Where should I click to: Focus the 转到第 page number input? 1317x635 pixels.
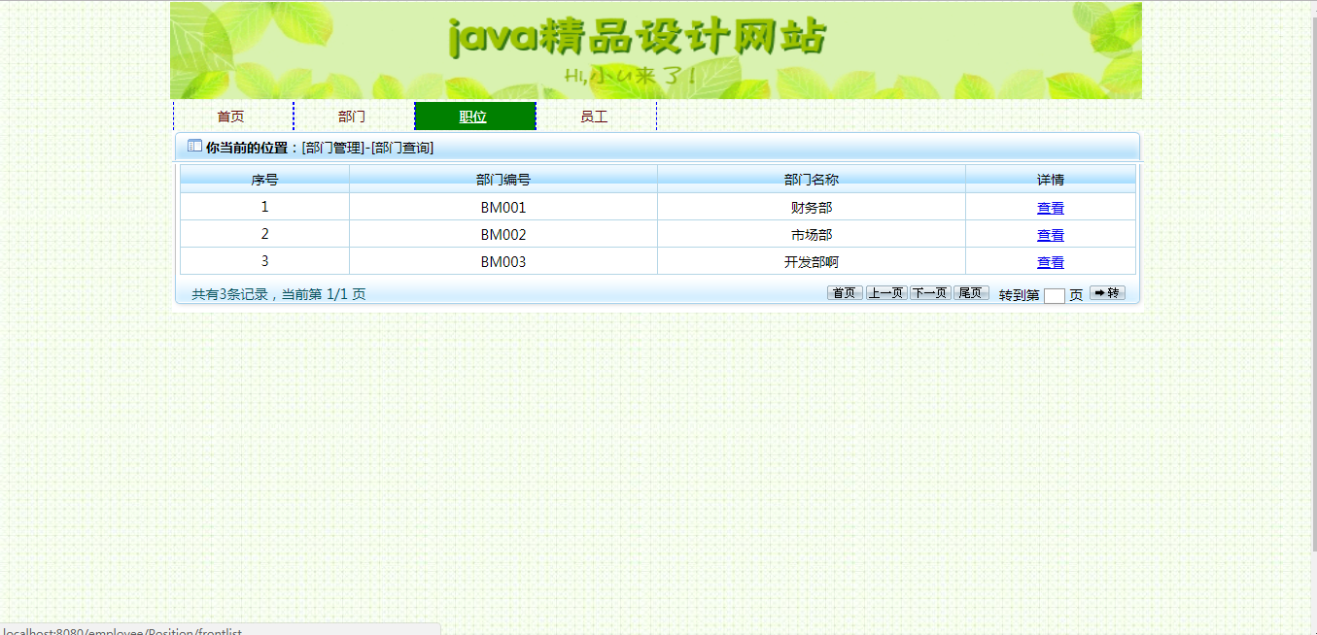(x=1054, y=296)
